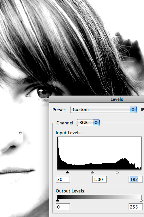This screenshot has height=217, width=144.
Task: Select the output levels black slider triangle
Action: click(58, 200)
